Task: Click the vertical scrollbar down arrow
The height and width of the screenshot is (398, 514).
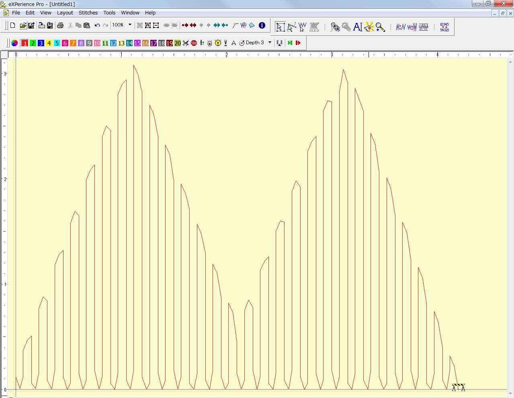Action: (x=510, y=394)
